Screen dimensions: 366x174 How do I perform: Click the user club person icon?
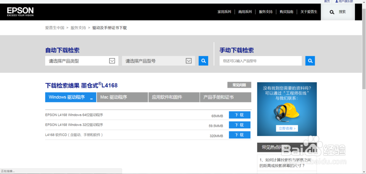pos(337,1)
